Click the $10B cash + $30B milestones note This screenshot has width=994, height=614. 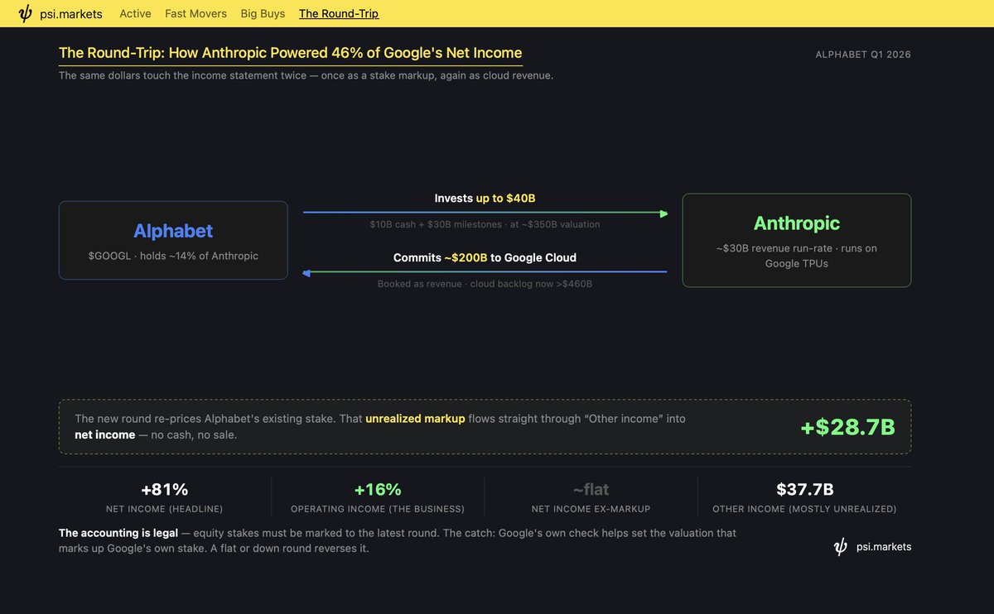click(485, 224)
